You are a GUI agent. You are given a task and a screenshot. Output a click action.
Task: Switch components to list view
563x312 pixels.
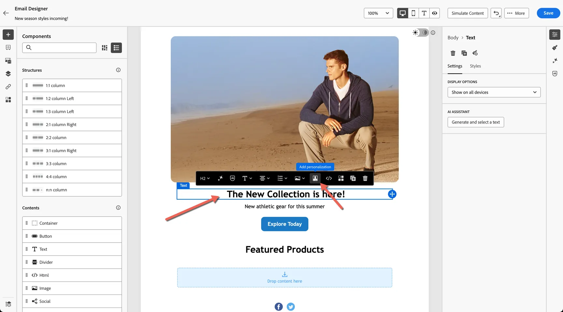(x=116, y=48)
